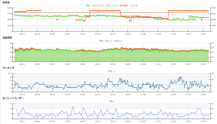Click the モノレートユーザー chart heading

click(x=13, y=98)
